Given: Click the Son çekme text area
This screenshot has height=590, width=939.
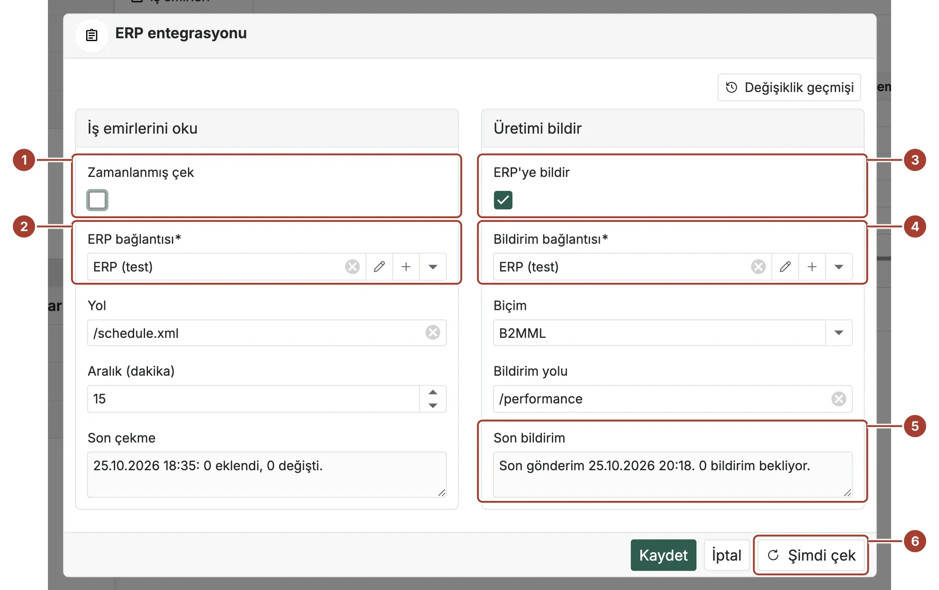Looking at the screenshot, I should click(x=267, y=474).
